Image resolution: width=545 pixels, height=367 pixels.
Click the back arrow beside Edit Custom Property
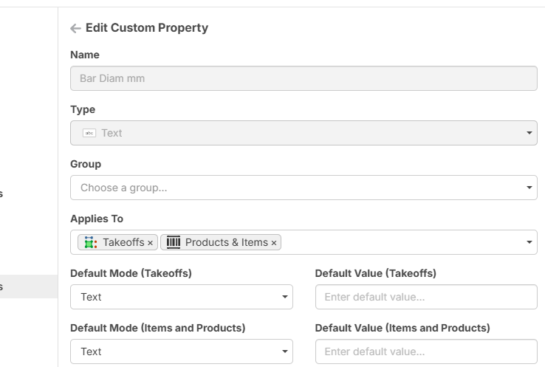point(75,28)
